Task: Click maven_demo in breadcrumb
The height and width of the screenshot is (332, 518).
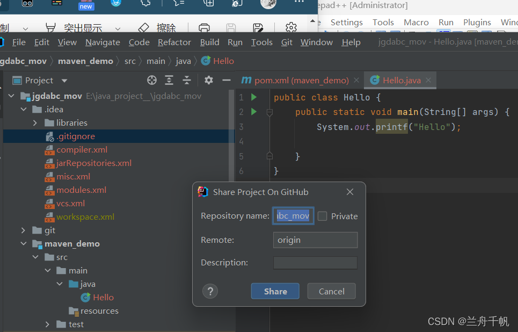Action: [85, 61]
